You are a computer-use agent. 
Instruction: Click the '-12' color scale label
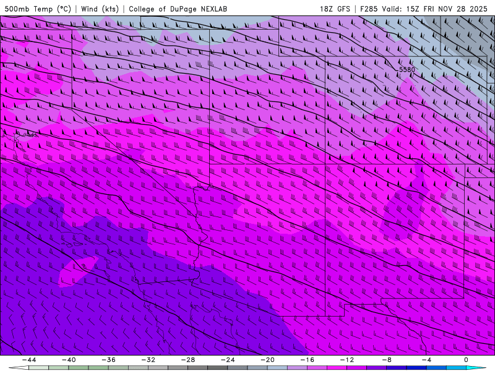tap(347, 360)
